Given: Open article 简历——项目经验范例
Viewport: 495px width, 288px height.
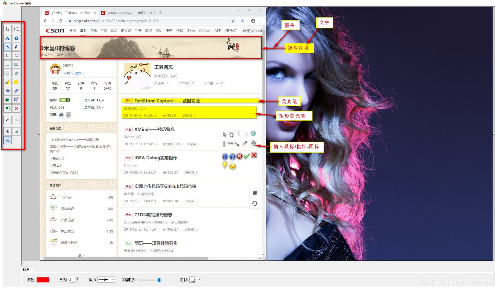Looking at the screenshot, I should tap(156, 243).
